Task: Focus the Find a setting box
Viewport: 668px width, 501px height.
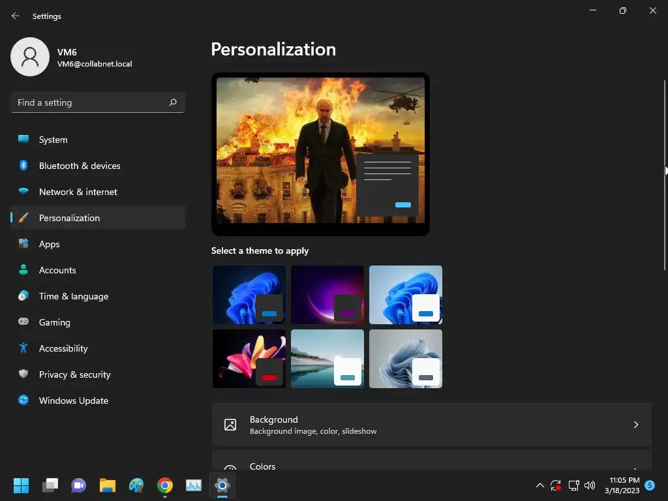Action: tap(98, 102)
